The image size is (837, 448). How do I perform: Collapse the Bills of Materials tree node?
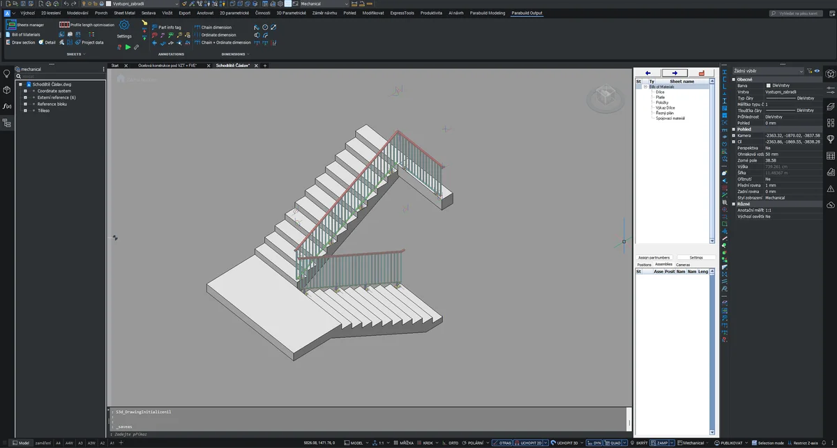pyautogui.click(x=646, y=86)
